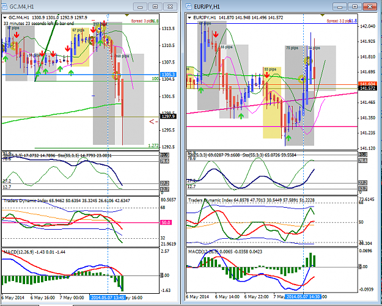Click '6 May 14:00' on EURJPY time axis
382x306 pixels.
(x=227, y=297)
